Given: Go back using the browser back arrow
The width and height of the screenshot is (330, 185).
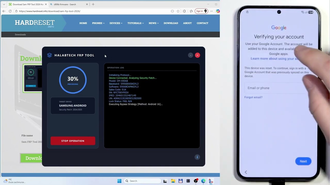Looking at the screenshot, I should click(x=4, y=11).
